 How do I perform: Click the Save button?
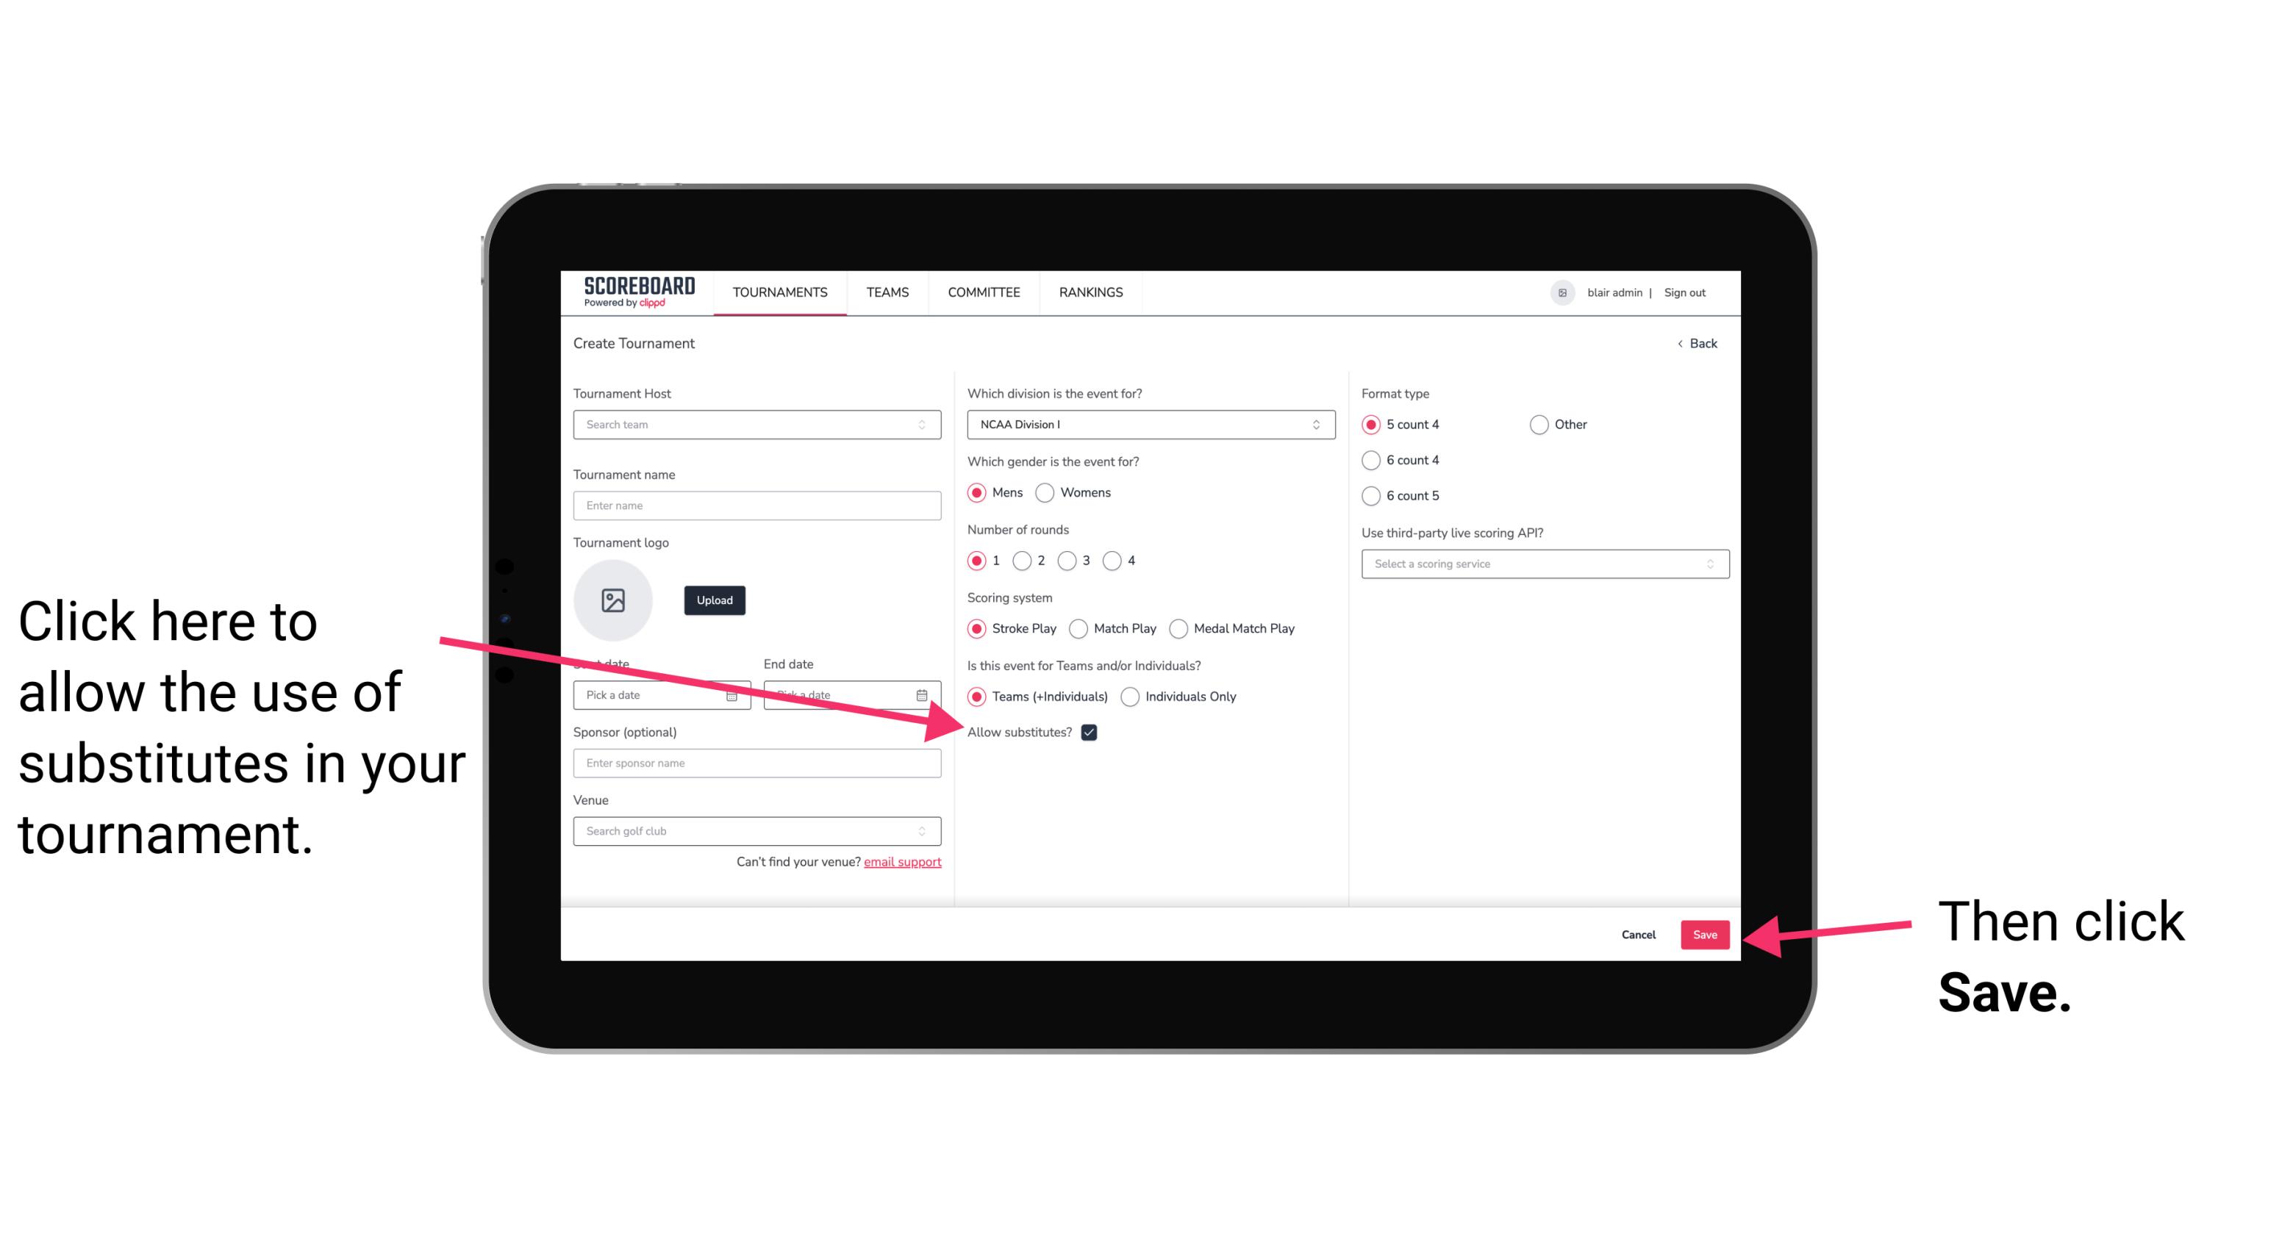pyautogui.click(x=1706, y=932)
